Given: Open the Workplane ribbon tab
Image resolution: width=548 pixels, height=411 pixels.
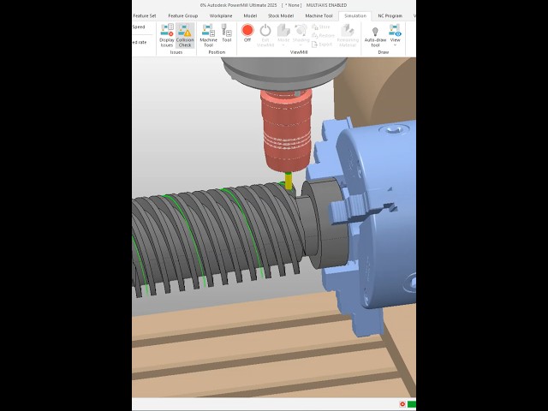Looking at the screenshot, I should [221, 15].
